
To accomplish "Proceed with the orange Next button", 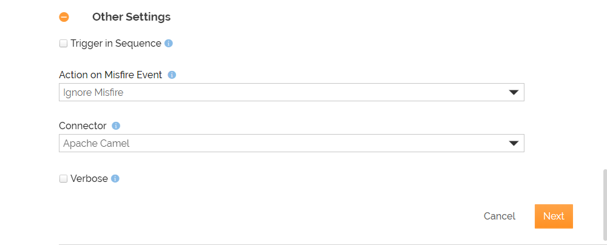I will coord(554,216).
